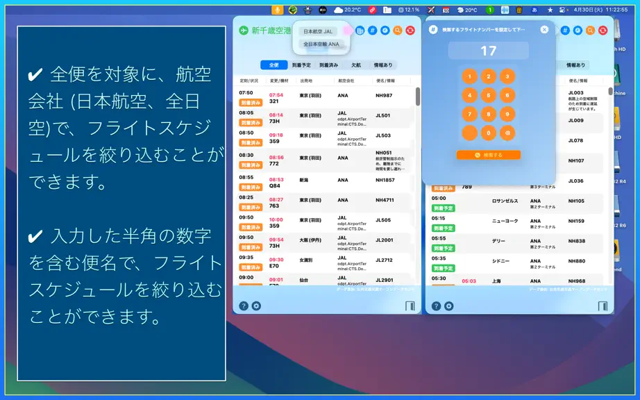This screenshot has height=400, width=640.
Task: Switch to 全便 tab
Action: pyautogui.click(x=274, y=65)
